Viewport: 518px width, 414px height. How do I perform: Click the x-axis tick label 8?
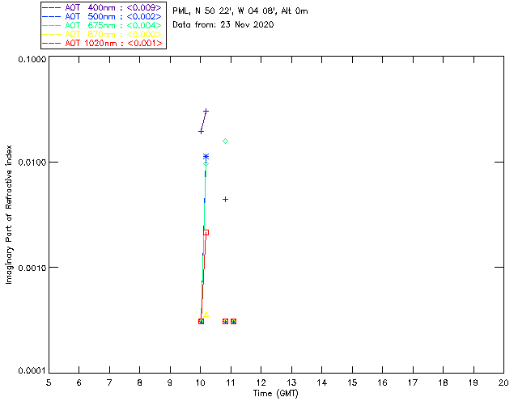[x=140, y=383]
